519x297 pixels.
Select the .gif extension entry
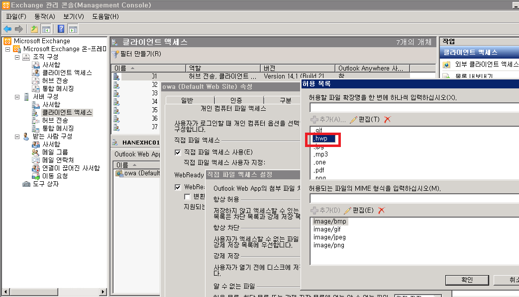click(318, 131)
